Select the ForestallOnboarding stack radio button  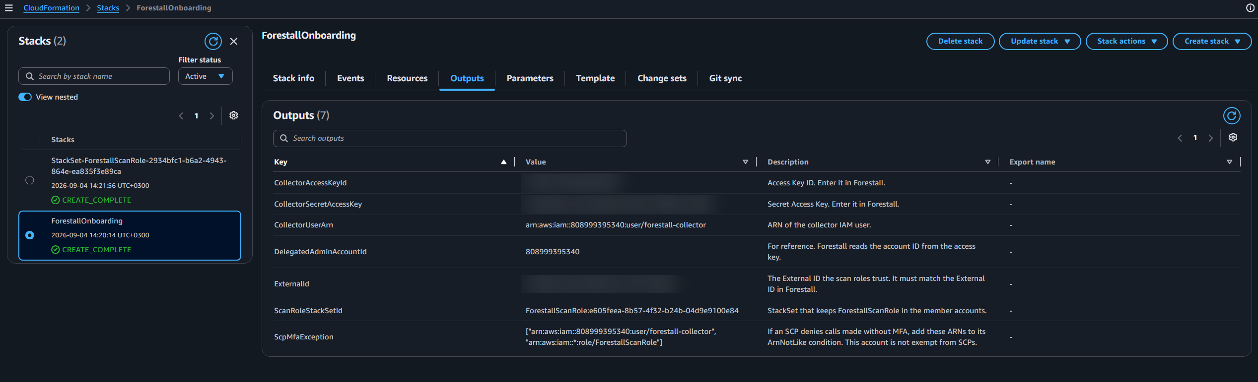(30, 235)
